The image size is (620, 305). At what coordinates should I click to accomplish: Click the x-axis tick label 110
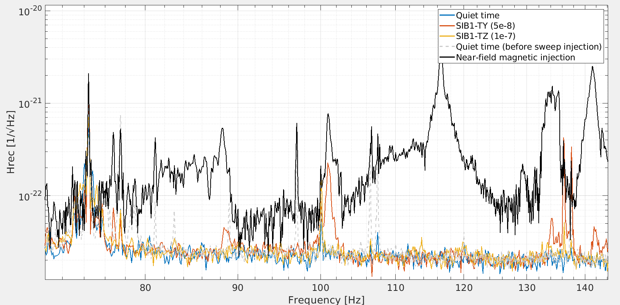395,288
